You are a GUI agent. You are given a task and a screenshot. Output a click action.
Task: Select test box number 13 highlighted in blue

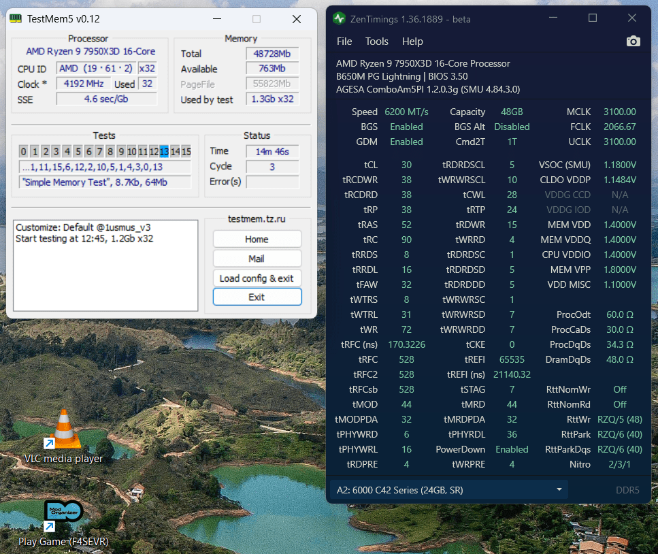(164, 152)
